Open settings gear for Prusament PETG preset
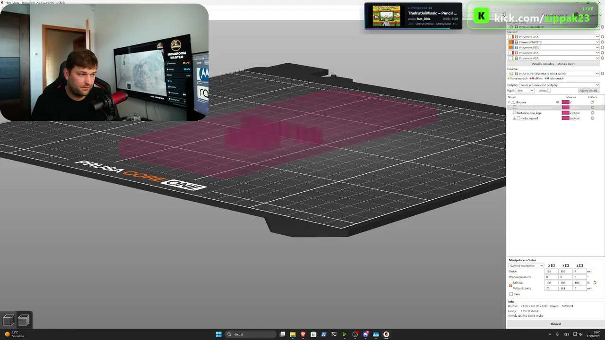Screen dimensions: 605x340 pos(602,47)
